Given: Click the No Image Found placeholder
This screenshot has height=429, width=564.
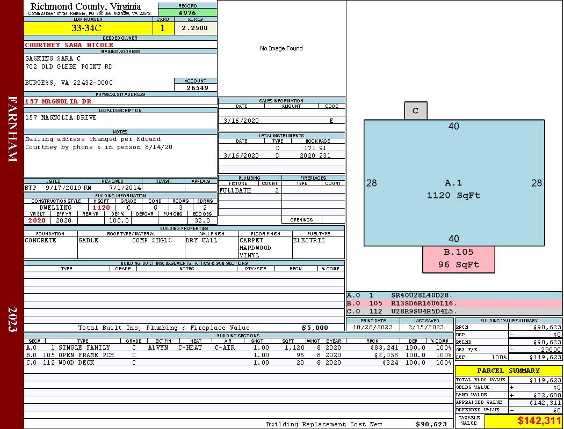Looking at the screenshot, I should point(281,48).
